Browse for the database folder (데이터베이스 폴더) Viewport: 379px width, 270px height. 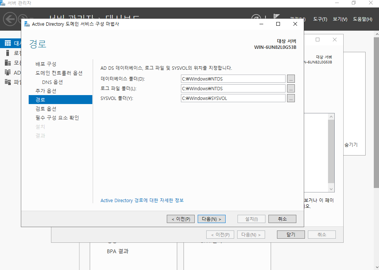291,79
